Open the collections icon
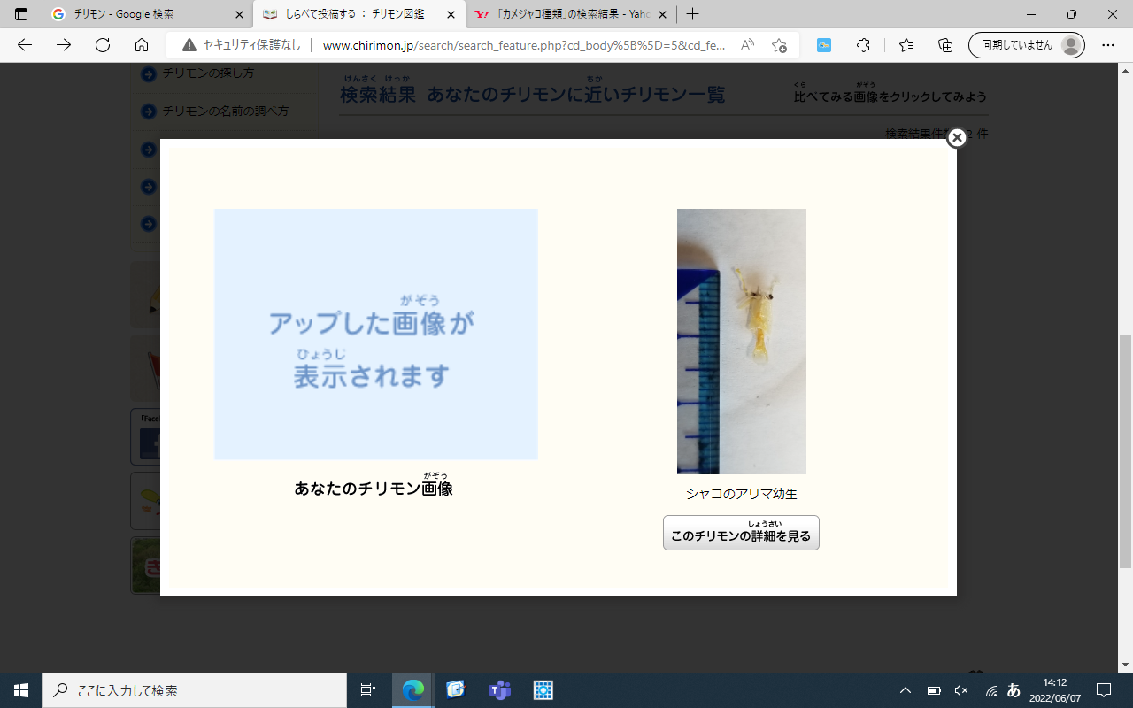1133x708 pixels. click(x=945, y=45)
